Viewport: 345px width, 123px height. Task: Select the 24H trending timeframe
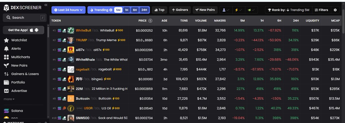tap(144, 10)
